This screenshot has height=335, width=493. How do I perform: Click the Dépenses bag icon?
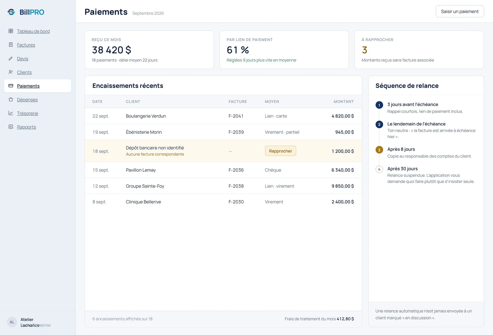coord(11,100)
